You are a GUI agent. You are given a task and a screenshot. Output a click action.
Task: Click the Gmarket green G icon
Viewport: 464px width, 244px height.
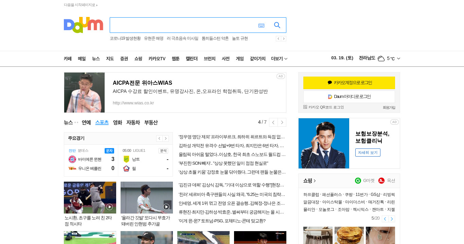click(x=358, y=181)
